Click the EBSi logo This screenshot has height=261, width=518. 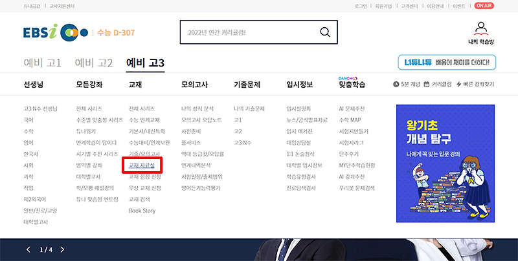56,32
